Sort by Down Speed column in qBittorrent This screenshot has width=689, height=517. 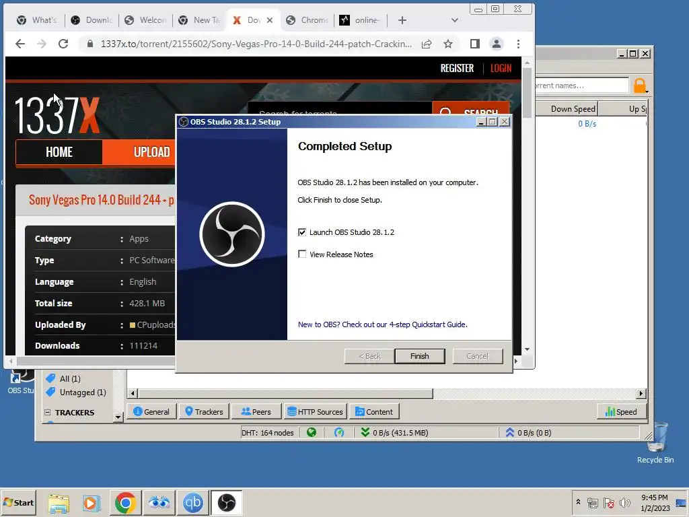[x=567, y=108]
